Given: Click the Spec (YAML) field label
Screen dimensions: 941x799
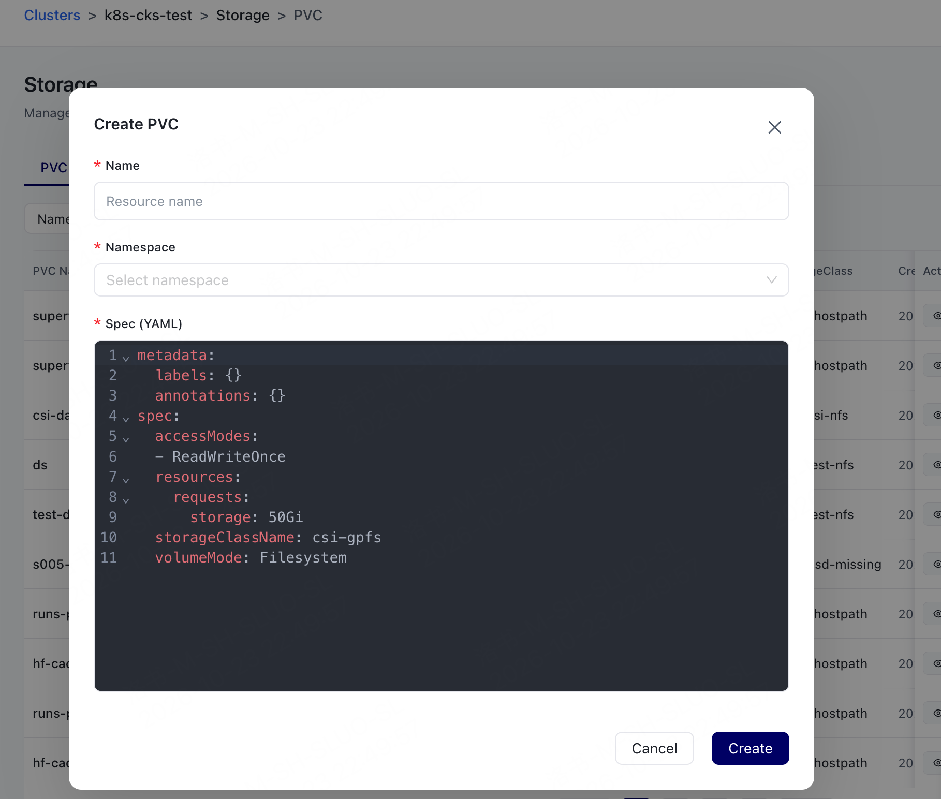Looking at the screenshot, I should (x=144, y=324).
